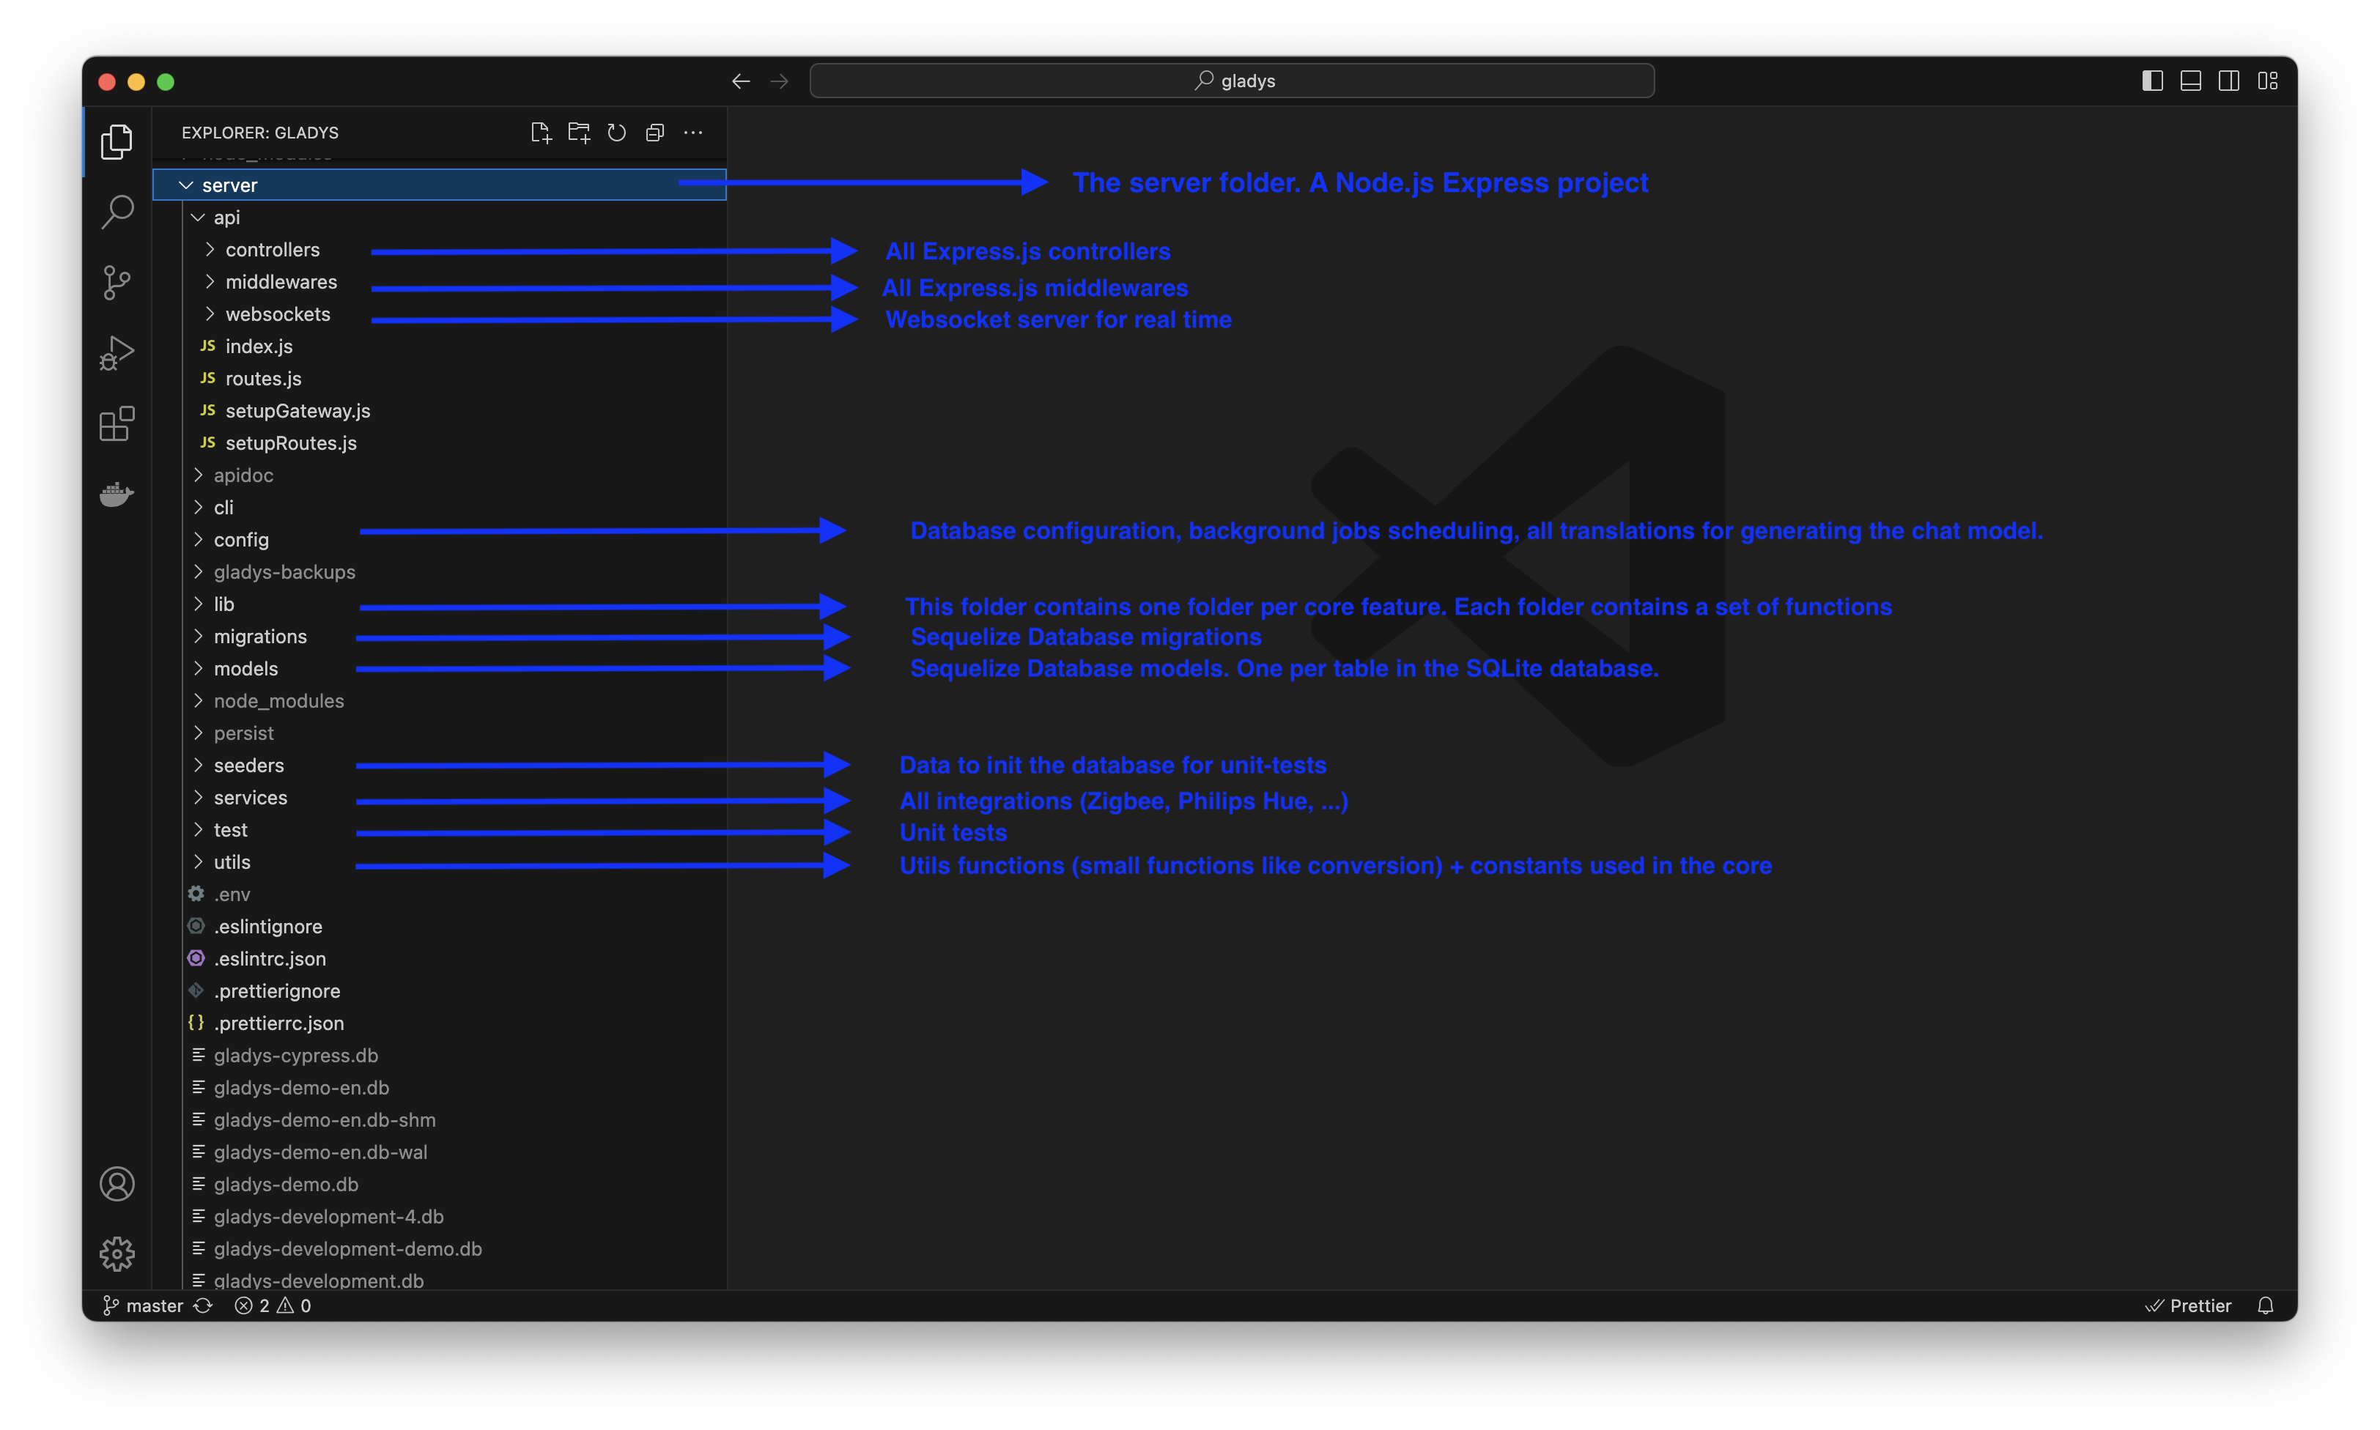Click the Prettier status bar item
2380x1430 pixels.
point(2189,1305)
